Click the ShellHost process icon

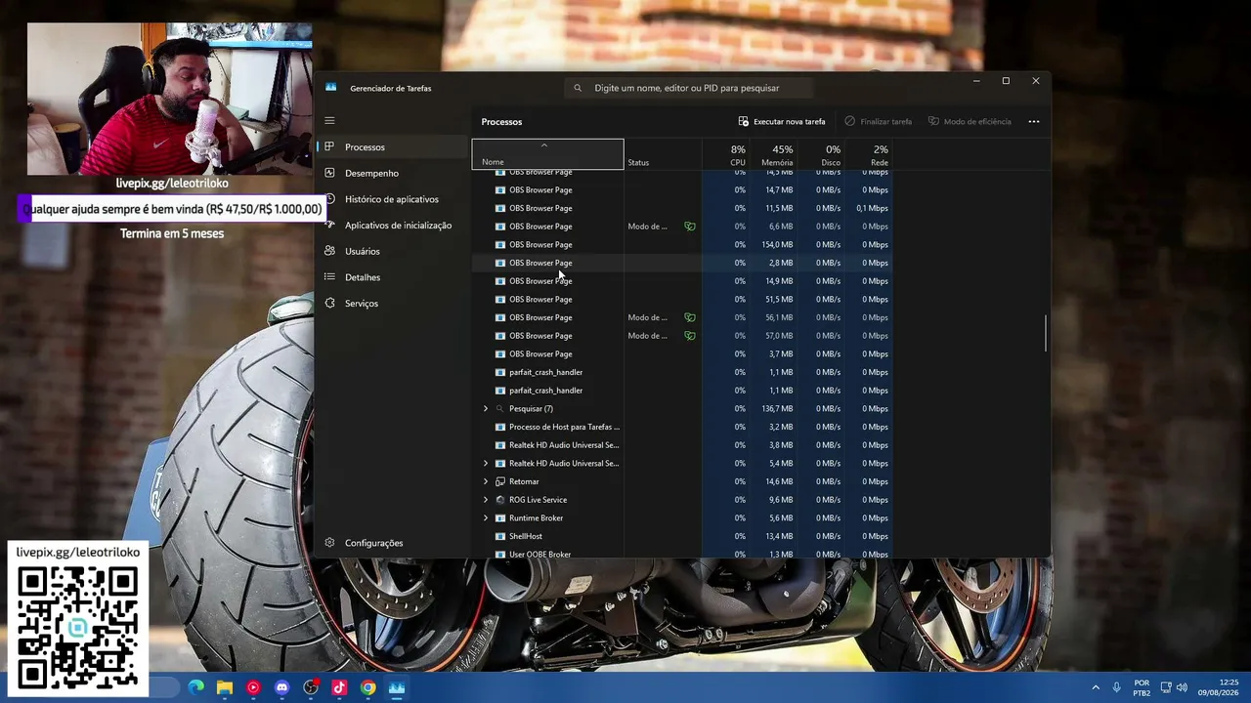[x=500, y=536]
